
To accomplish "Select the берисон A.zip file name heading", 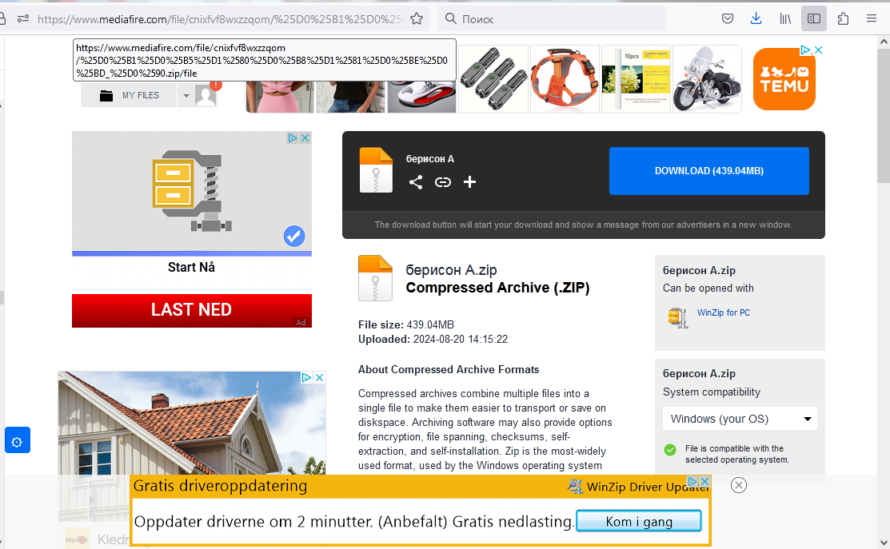I will point(451,270).
